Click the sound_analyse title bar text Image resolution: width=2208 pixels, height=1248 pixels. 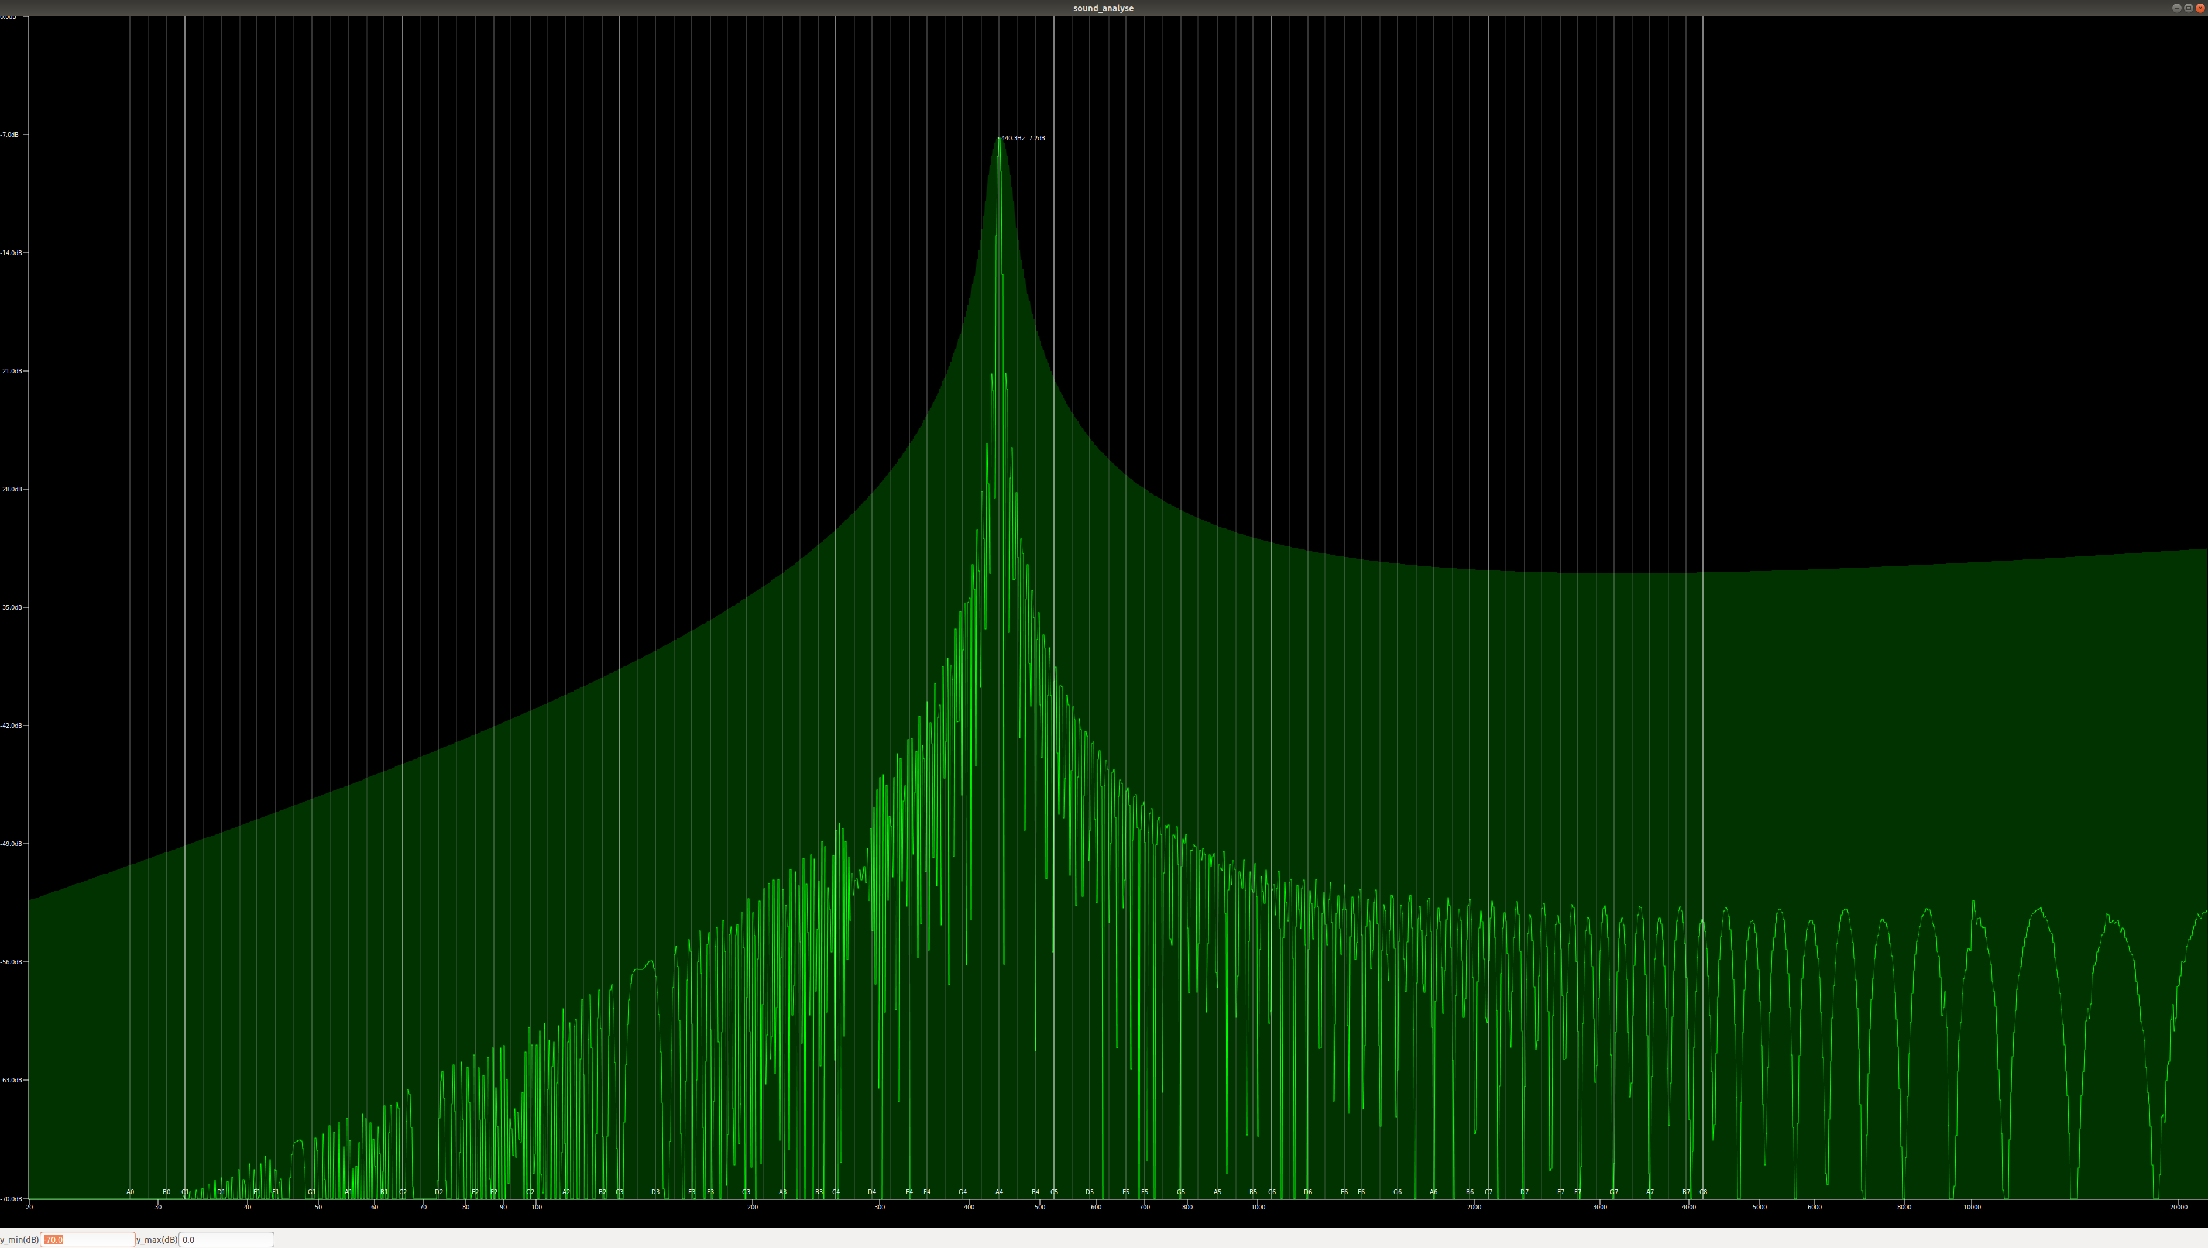tap(1103, 8)
